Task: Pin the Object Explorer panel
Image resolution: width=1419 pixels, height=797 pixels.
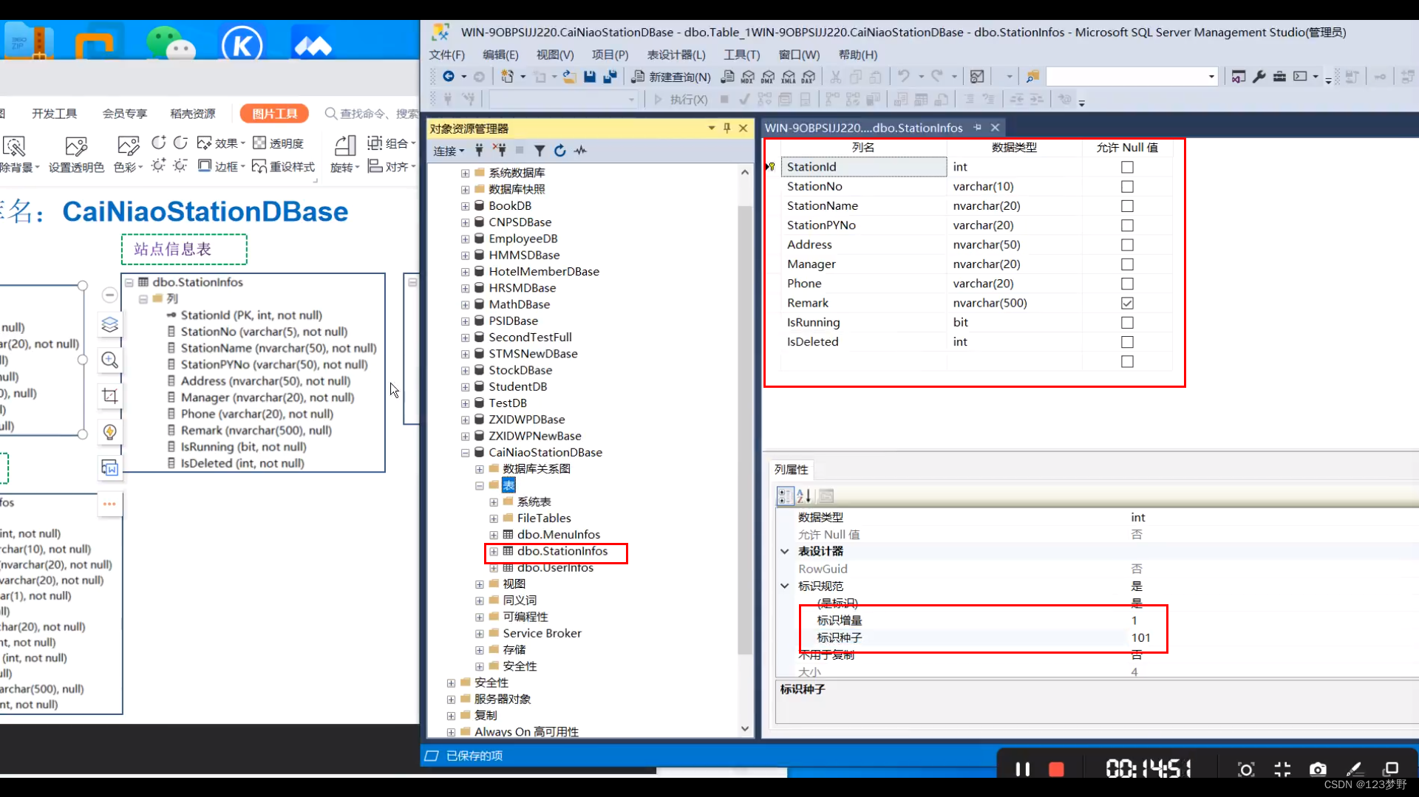Action: tap(727, 128)
